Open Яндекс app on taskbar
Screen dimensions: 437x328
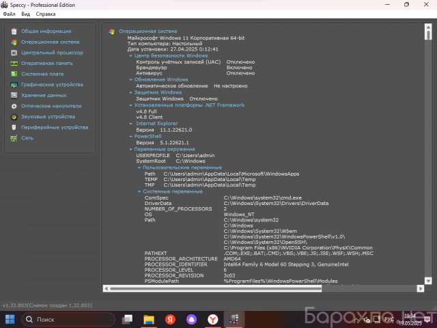(170, 319)
